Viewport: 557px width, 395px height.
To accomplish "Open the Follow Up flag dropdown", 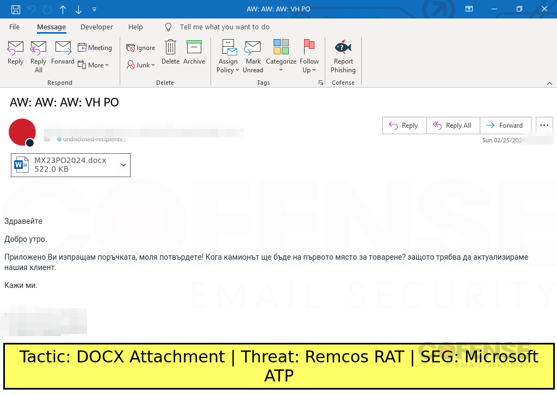I will pyautogui.click(x=310, y=57).
